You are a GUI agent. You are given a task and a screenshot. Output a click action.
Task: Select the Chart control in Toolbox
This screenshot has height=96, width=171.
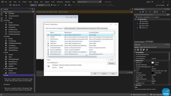[10, 57]
